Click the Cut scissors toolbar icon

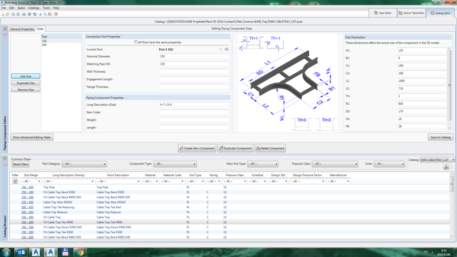coord(40,14)
